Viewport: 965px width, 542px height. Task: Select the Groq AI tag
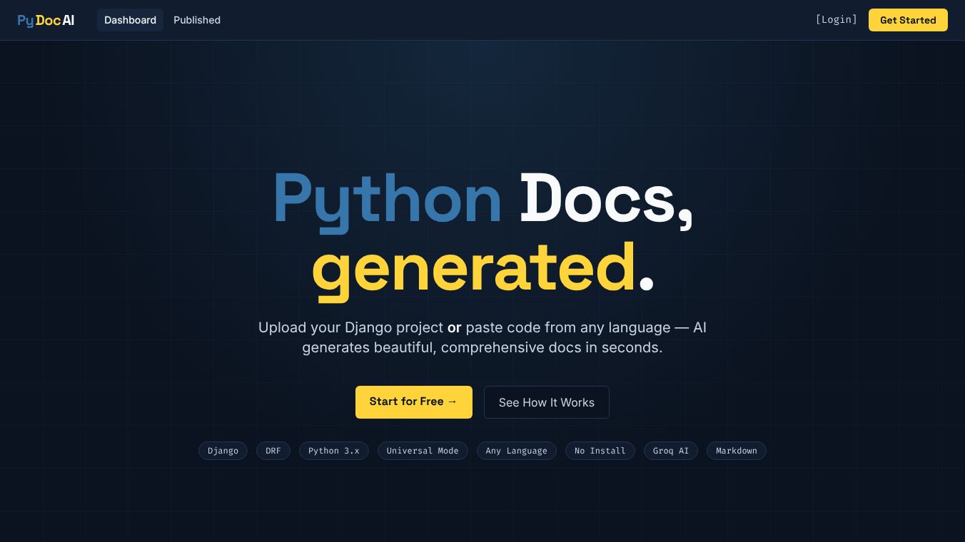tap(671, 451)
